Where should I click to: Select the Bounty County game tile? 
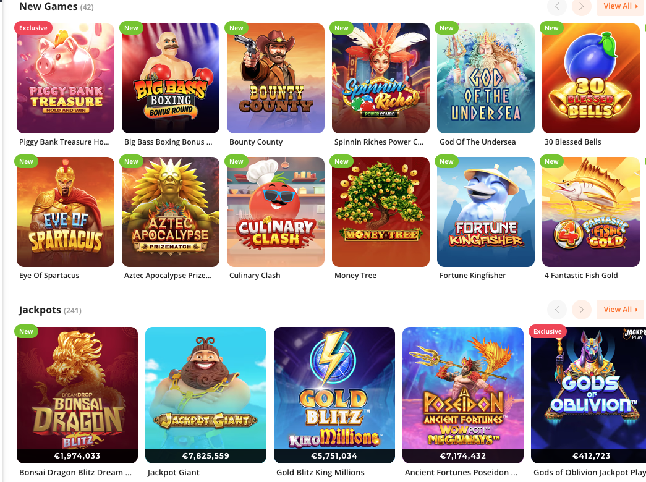276,78
